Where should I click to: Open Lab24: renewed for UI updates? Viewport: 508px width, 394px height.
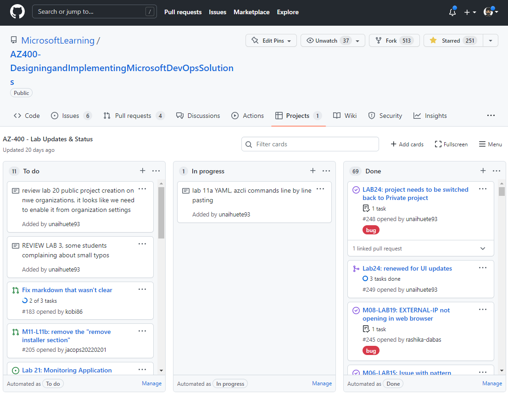[407, 268]
